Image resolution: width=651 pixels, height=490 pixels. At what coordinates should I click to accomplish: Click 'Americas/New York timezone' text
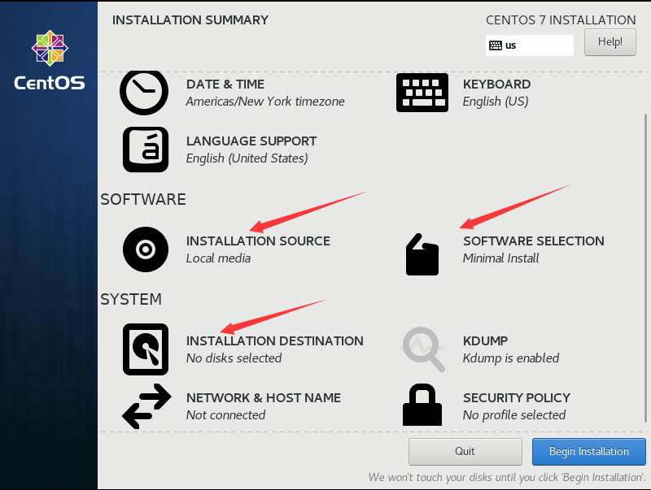pos(265,102)
